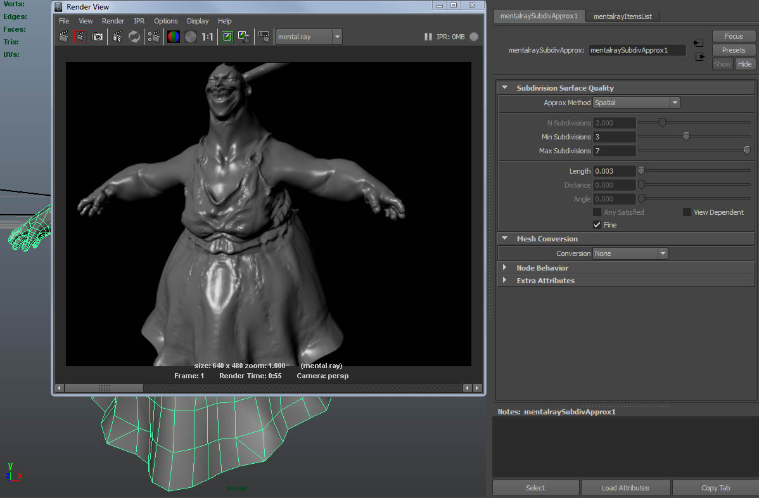Open the Options menu
The height and width of the screenshot is (498, 759).
tap(165, 22)
